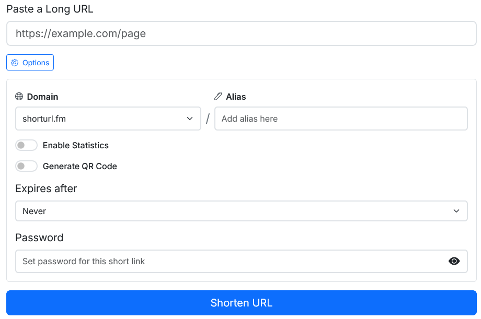Open the dropdown currently showing Never
The width and height of the screenshot is (481, 319).
(241, 211)
